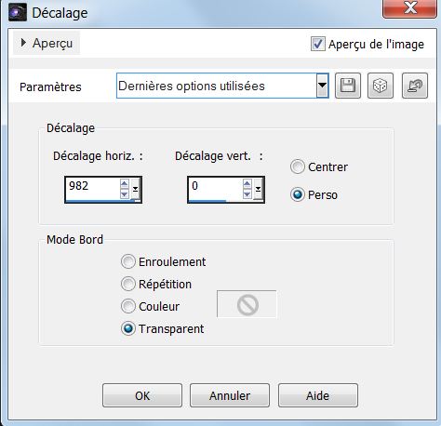Image resolution: width=441 pixels, height=426 pixels.
Task: Randomize parameters with the dice icon
Action: (x=381, y=86)
